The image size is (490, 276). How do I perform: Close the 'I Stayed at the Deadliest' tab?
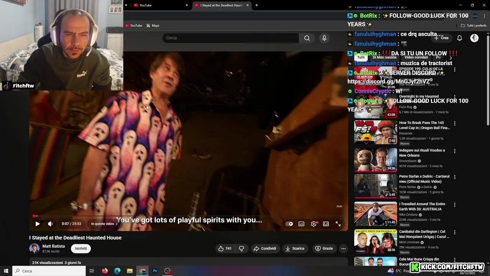coord(247,5)
